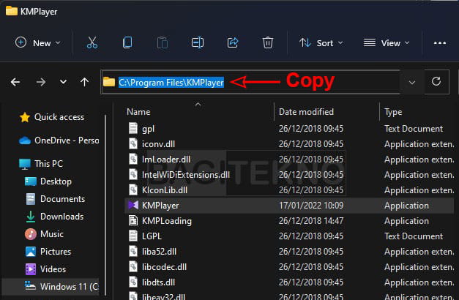Go forward with the right arrow
The image size is (459, 300).
[x=41, y=82]
